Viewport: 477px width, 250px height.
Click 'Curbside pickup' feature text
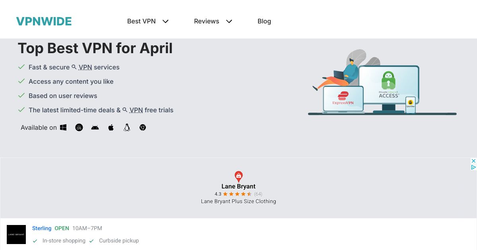119,240
